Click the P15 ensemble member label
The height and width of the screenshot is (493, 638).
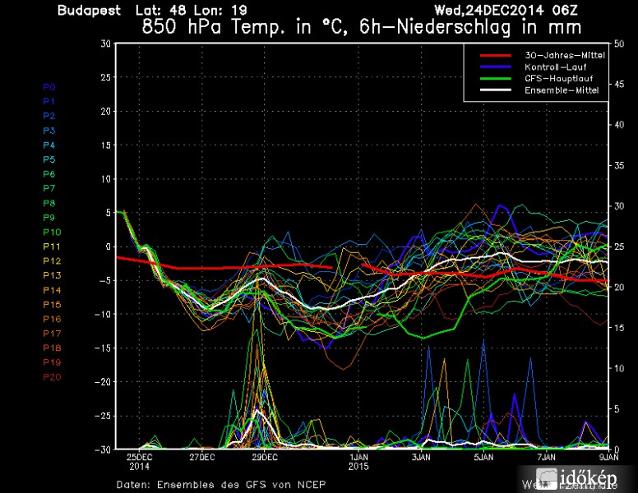(52, 305)
